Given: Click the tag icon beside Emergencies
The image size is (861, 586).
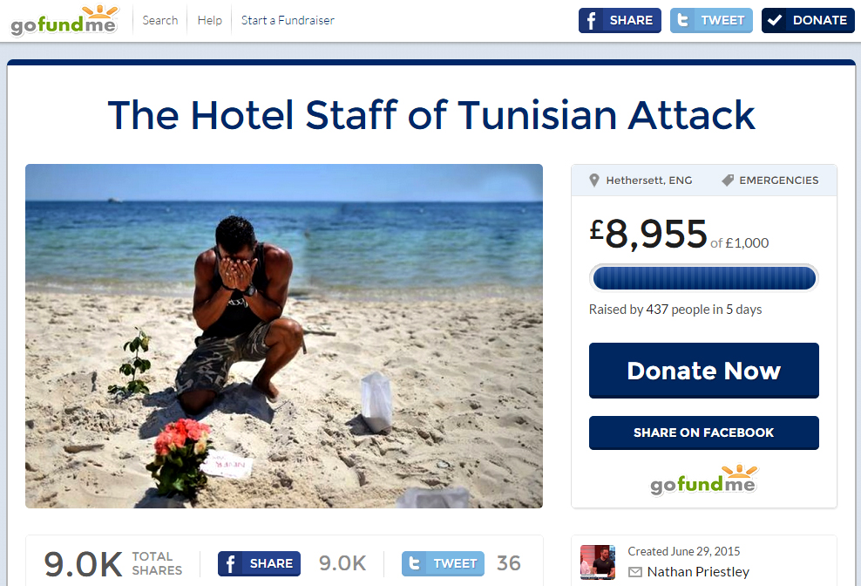Looking at the screenshot, I should [728, 181].
